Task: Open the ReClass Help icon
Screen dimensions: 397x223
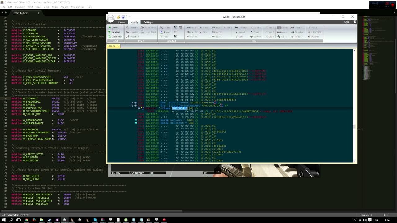Action: (355, 22)
